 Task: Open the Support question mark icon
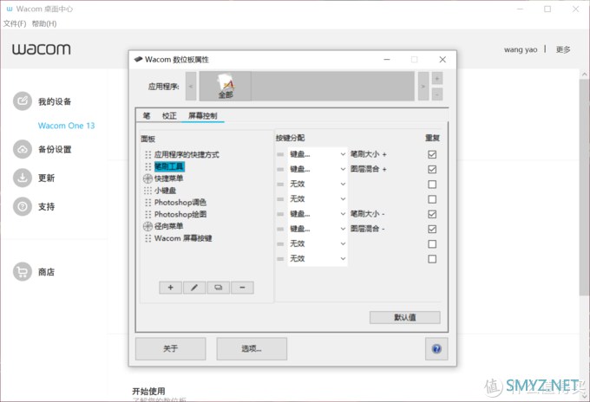(x=23, y=206)
